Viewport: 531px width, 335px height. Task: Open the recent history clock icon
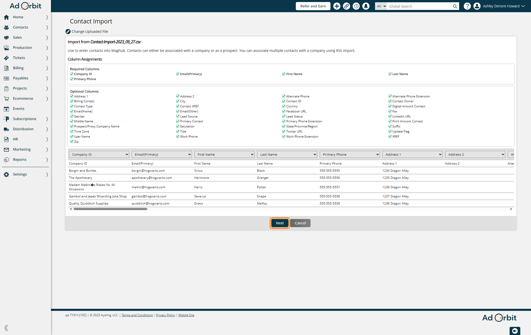(x=356, y=6)
